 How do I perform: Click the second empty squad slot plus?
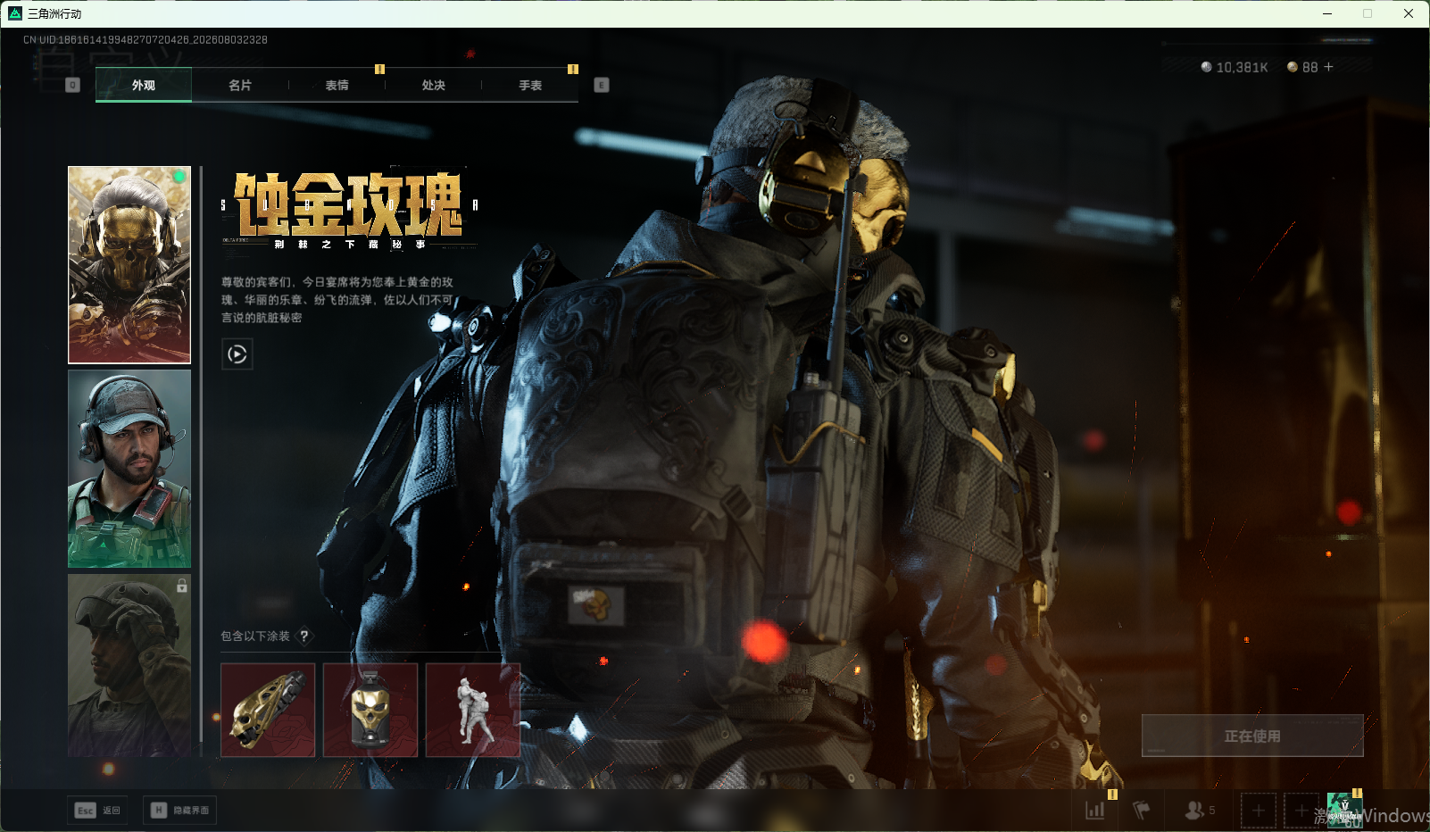pyautogui.click(x=1301, y=811)
